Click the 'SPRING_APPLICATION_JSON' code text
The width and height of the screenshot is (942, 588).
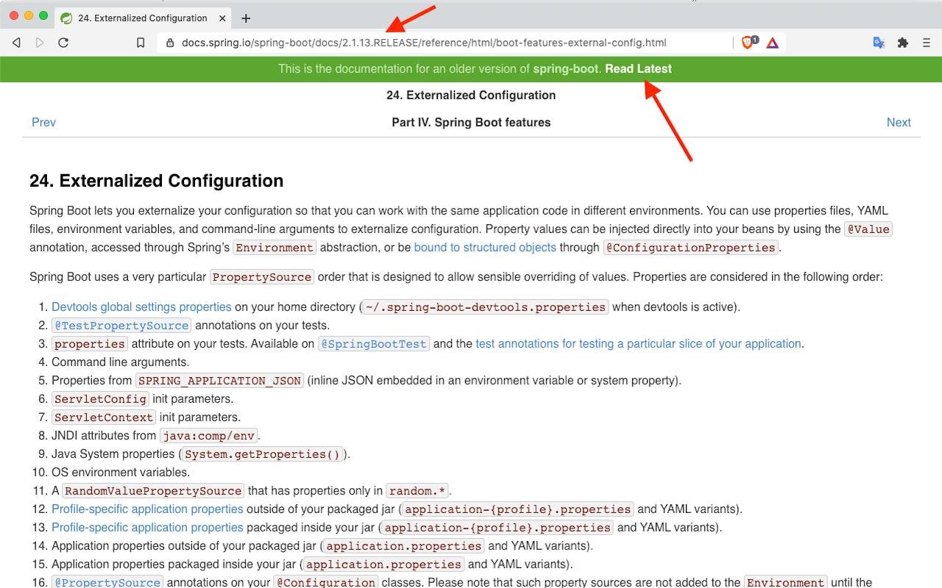pos(220,381)
